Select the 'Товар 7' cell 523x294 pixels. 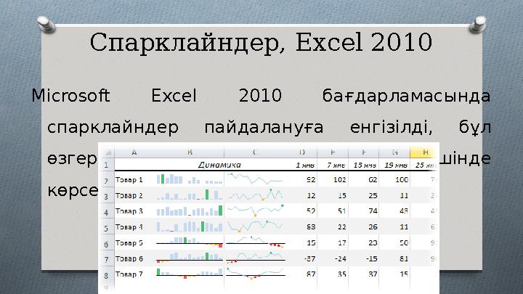129,274
